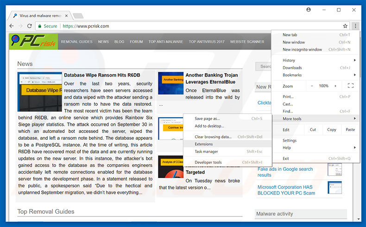
Task: Click the browser forward arrow
Action: (x=20, y=26)
